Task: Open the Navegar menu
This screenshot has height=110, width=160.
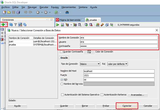Action: point(32,7)
